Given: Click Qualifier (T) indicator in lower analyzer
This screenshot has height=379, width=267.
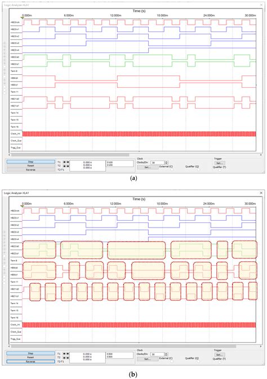Looking at the screenshot, I should (219, 362).
